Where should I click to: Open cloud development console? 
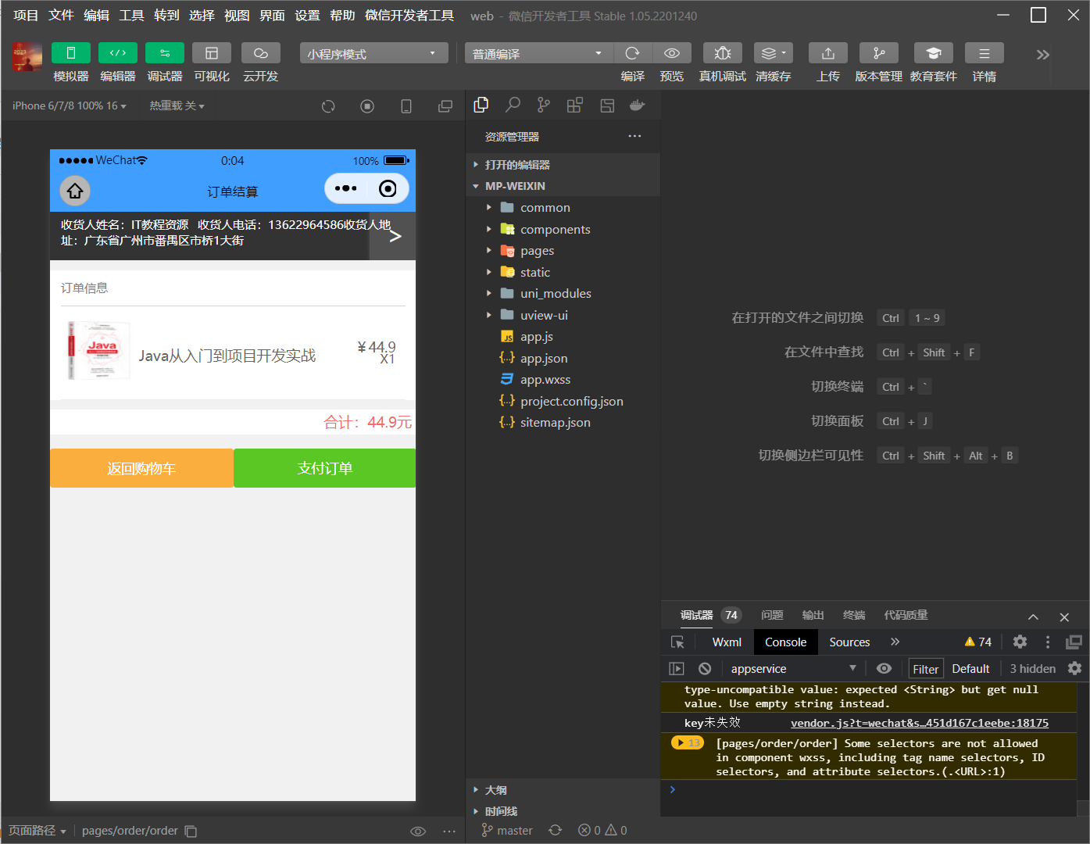click(x=261, y=53)
